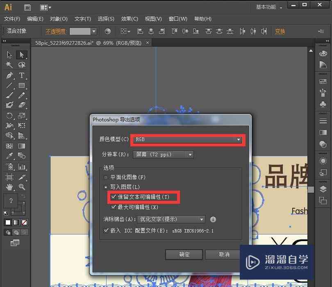332x287 pixels.
Task: Click the None fill swatch
Action: (24, 222)
